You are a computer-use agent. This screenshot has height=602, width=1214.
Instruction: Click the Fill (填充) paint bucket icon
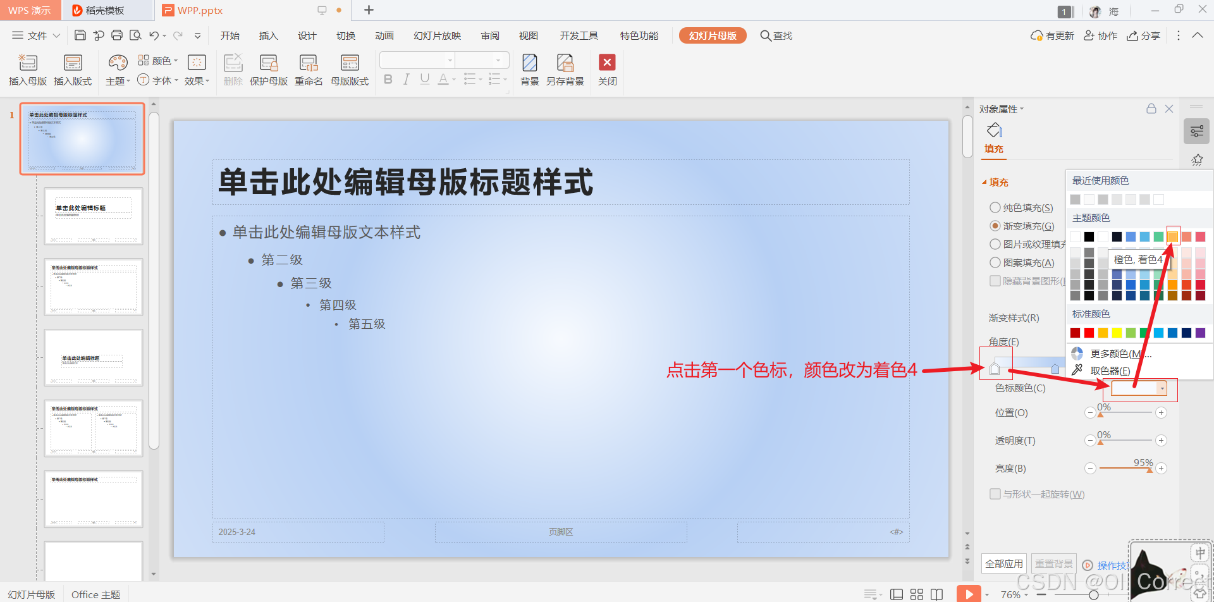(995, 130)
